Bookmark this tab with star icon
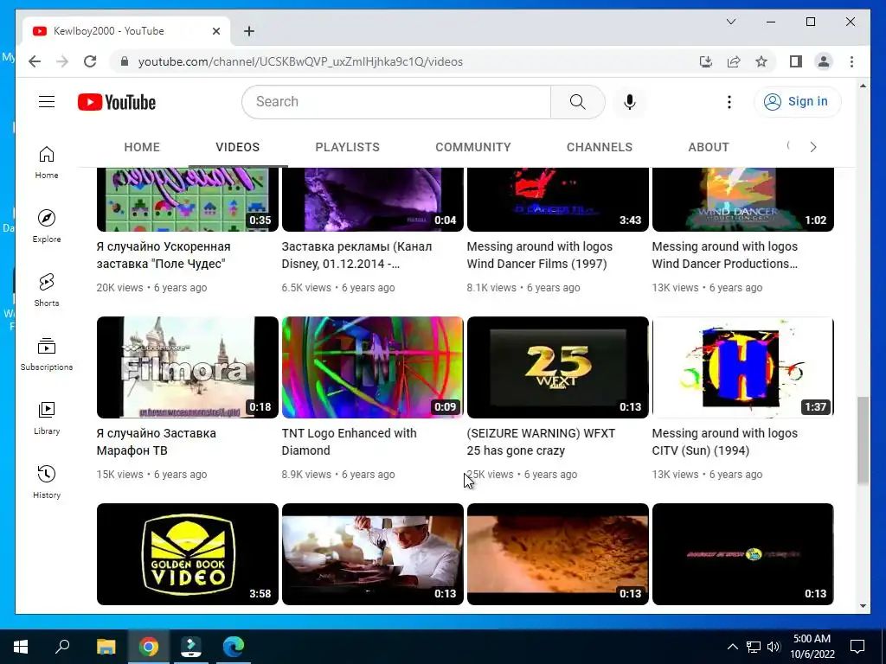886x664 pixels. coord(761,61)
